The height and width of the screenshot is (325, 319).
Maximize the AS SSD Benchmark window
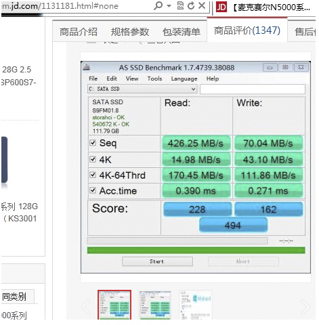click(x=285, y=67)
